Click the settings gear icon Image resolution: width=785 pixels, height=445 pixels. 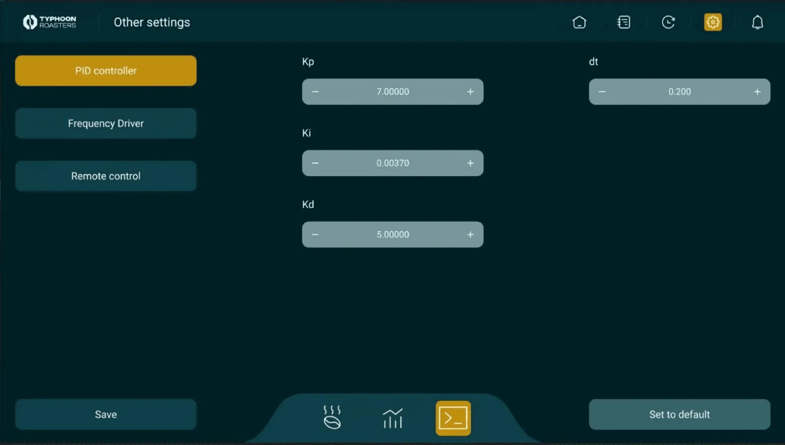(x=712, y=23)
